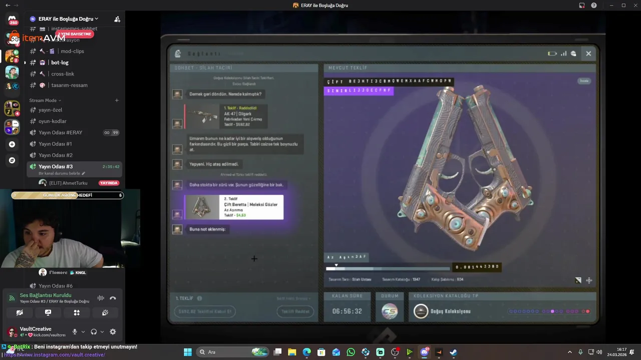Open File Explorer from taskbar
Image resolution: width=641 pixels, height=360 pixels.
point(292,352)
